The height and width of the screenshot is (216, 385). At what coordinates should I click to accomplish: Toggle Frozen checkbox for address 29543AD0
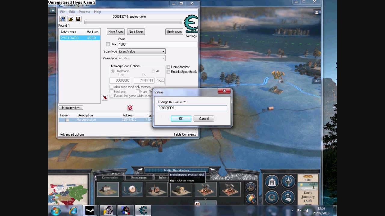point(67,120)
